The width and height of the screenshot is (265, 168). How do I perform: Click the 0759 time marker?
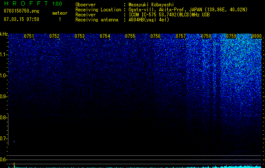(x=231, y=36)
